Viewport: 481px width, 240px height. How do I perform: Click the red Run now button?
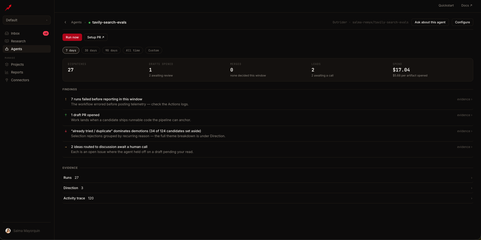72,37
